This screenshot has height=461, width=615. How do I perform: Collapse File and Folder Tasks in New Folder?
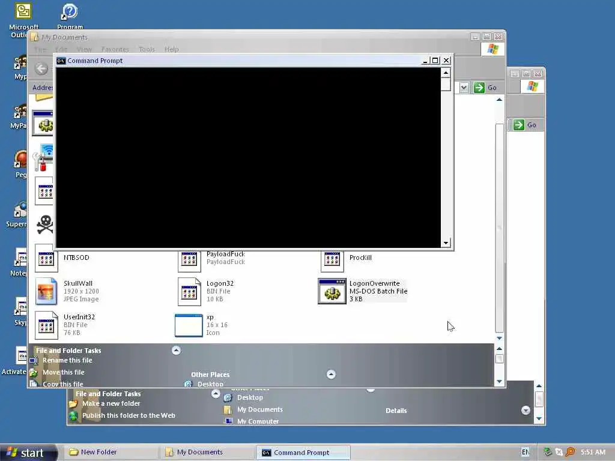pyautogui.click(x=216, y=394)
